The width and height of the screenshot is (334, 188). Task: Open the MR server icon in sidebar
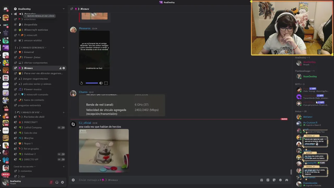pos(5,25)
